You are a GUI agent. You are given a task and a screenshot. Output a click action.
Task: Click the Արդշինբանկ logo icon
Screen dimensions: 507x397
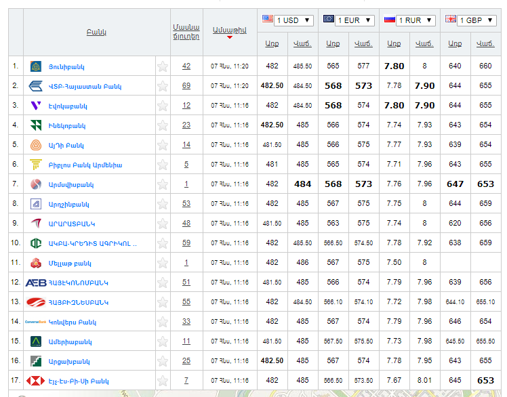(35, 204)
